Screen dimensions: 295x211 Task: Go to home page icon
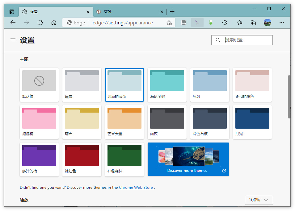pos(54,23)
